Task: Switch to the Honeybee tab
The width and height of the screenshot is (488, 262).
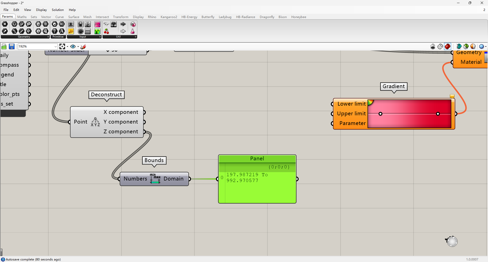Action: (x=299, y=17)
